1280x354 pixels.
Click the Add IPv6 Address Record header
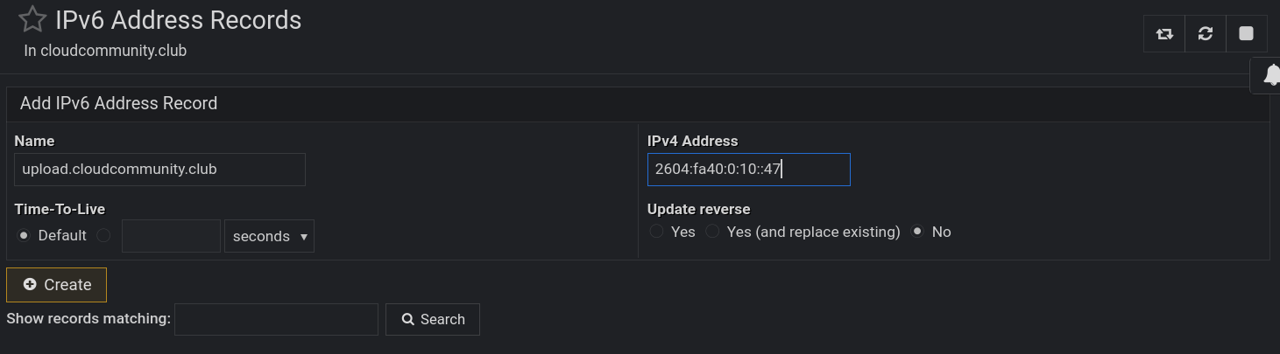click(x=118, y=103)
